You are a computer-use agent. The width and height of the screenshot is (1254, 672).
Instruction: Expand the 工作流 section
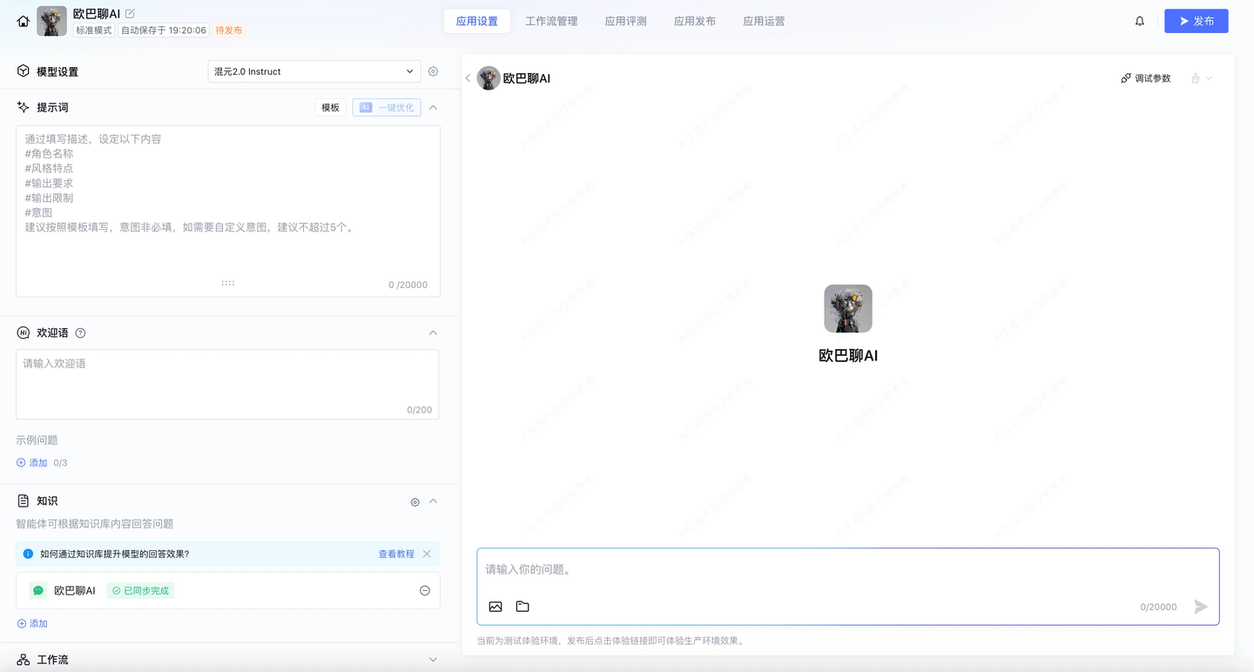tap(433, 660)
